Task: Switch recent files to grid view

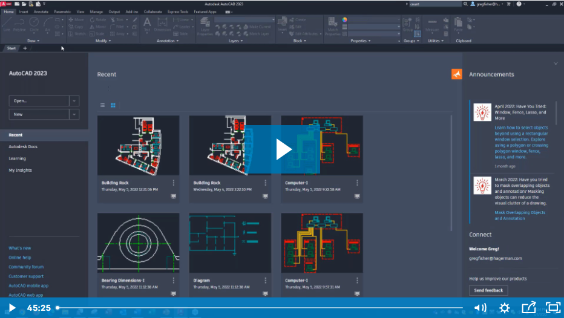Action: (113, 105)
